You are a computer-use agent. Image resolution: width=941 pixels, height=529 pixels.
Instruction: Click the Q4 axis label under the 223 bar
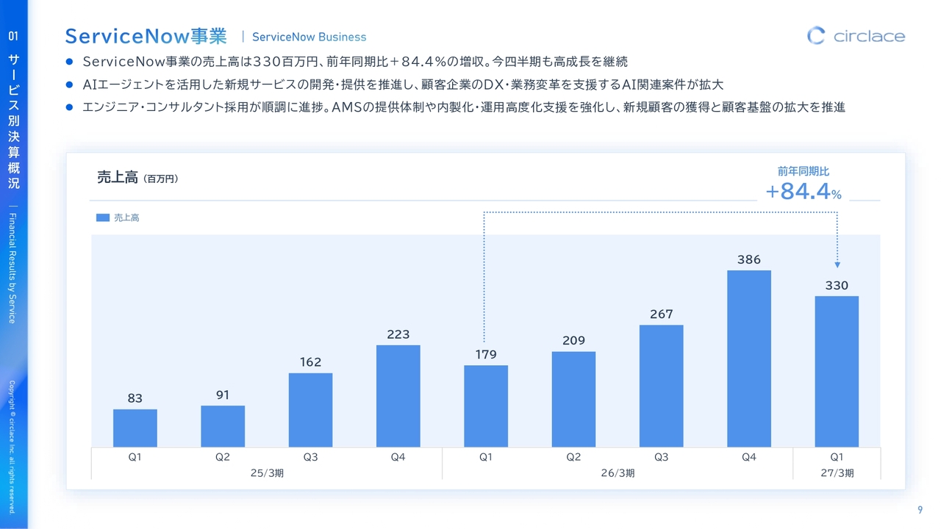tap(398, 457)
